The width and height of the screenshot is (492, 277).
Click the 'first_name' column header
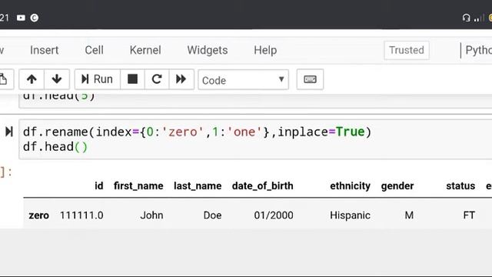click(x=138, y=186)
